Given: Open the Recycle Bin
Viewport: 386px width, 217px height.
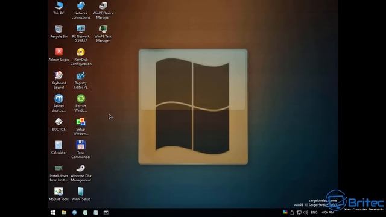Looking at the screenshot, I should coord(59,31).
